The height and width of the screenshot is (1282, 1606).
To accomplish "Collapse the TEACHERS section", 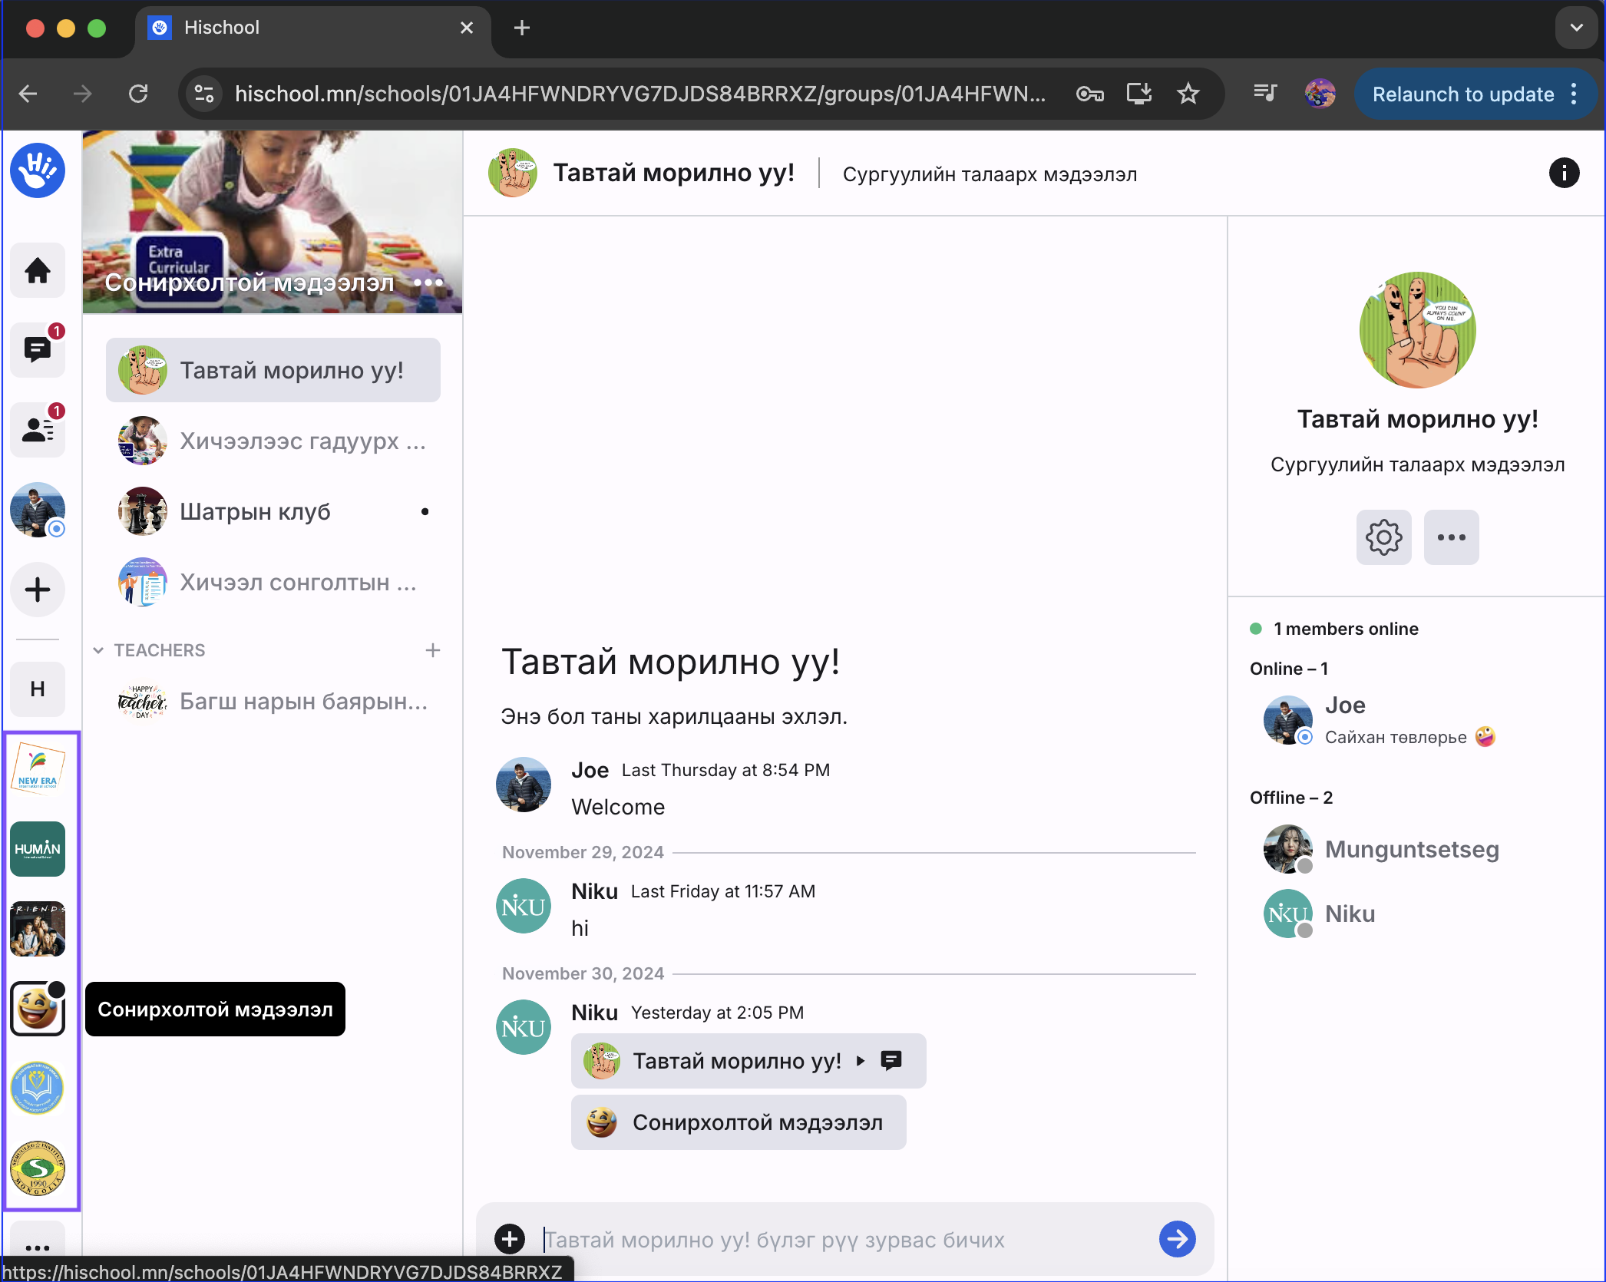I will click(98, 650).
